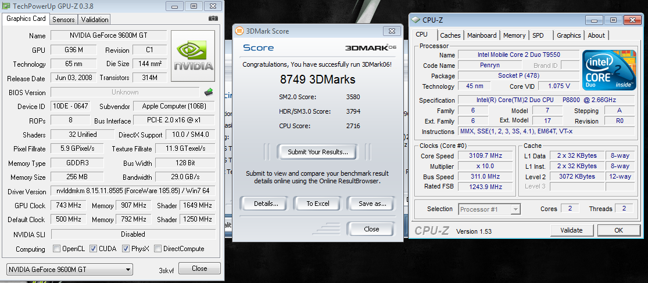Switch to the Sensors tab in GPU-Z
This screenshot has height=283, width=648.
[x=64, y=19]
